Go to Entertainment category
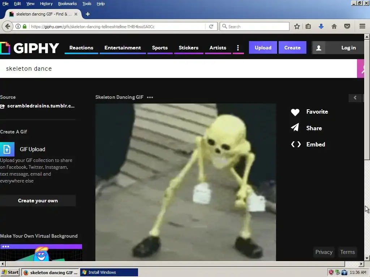The width and height of the screenshot is (370, 277). 123,48
